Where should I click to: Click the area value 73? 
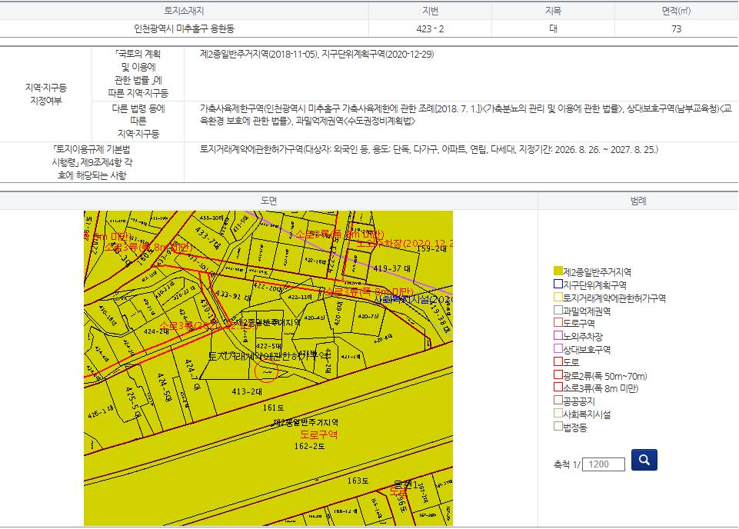pos(676,28)
